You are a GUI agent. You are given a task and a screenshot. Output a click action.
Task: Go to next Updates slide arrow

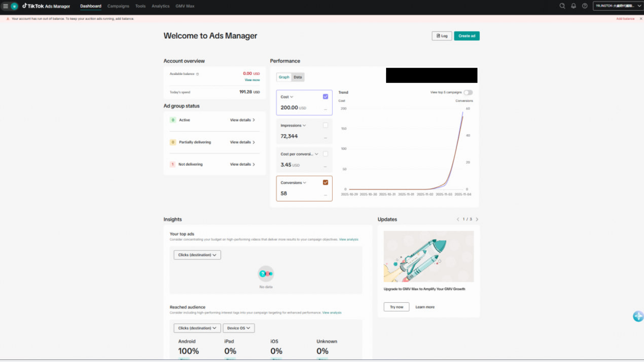(477, 219)
